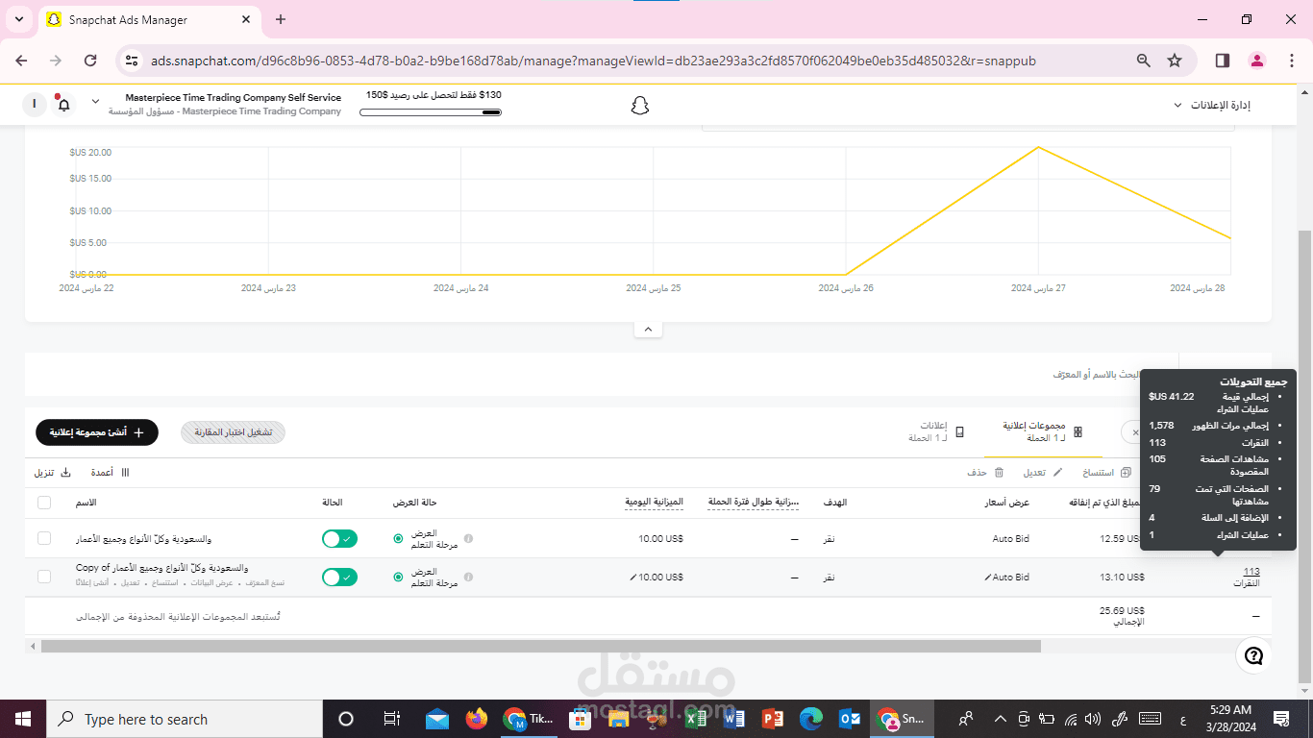The height and width of the screenshot is (738, 1313).
Task: Select the 'Copy of' ad set checkbox
Action: (44, 577)
